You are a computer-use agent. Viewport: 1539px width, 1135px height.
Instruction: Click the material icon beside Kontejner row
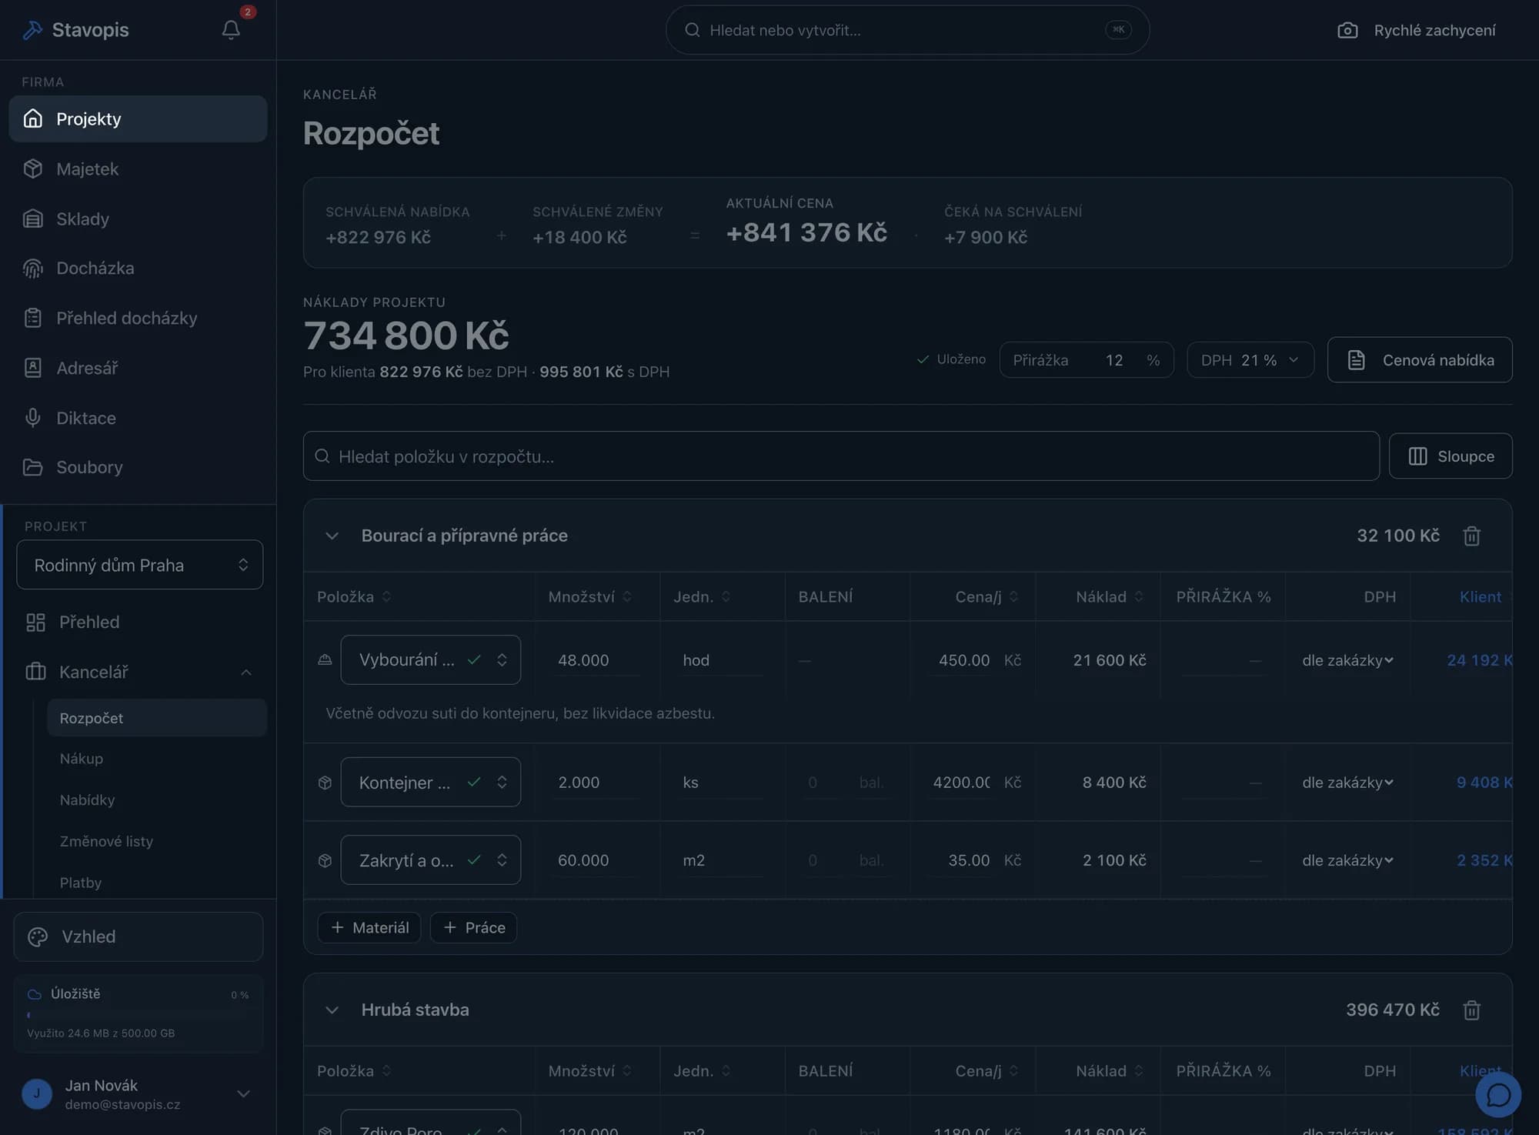(x=325, y=783)
